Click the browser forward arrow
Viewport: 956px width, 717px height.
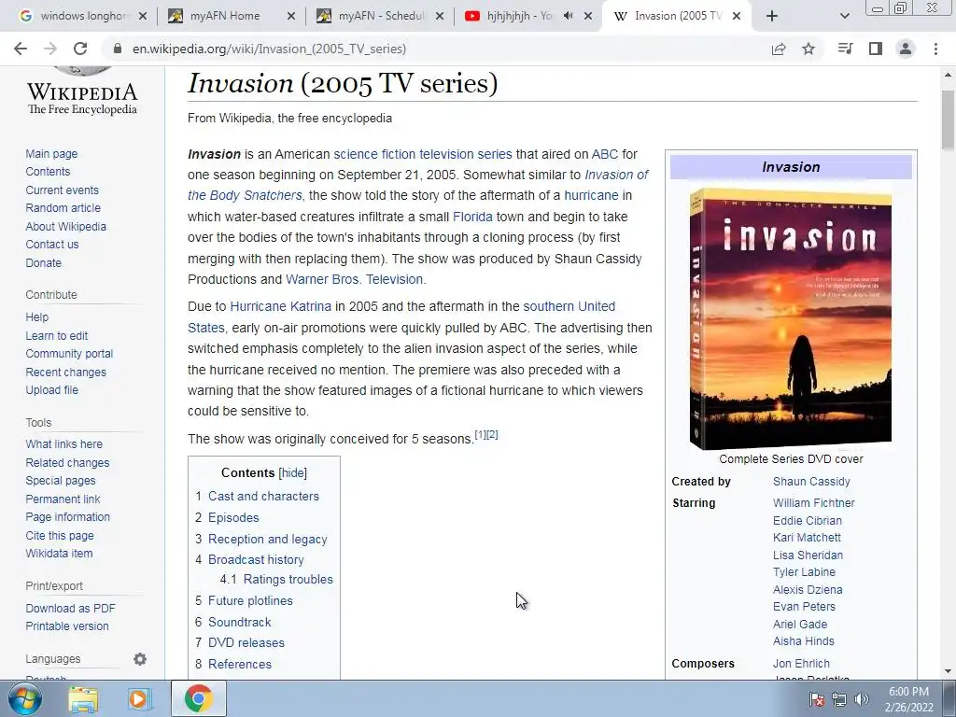pyautogui.click(x=50, y=49)
